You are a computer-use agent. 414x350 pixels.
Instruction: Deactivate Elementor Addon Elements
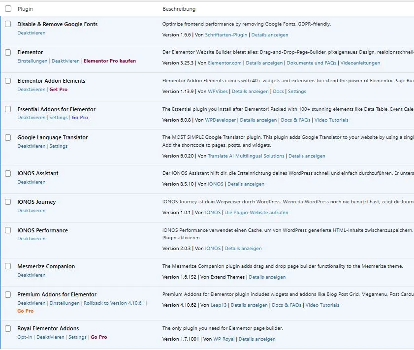[x=32, y=90]
